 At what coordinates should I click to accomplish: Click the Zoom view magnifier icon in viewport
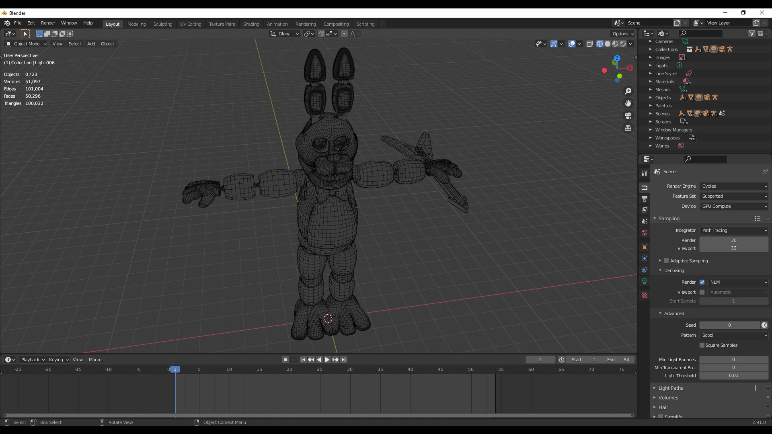[x=628, y=91]
